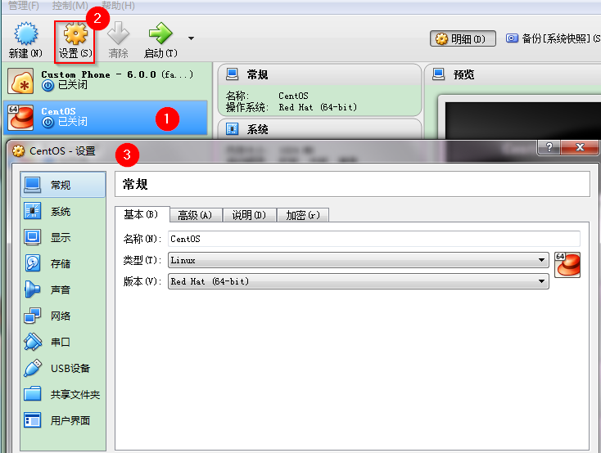Click the Name (名称) field containing CentOS
Viewport: 601px width, 453px height.
373,239
